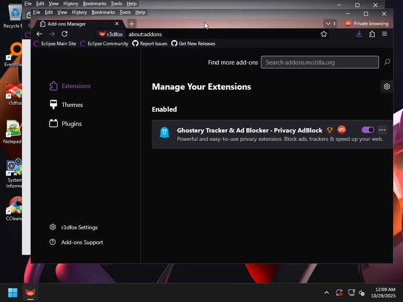Bookmark this page with the star icon

324,34
